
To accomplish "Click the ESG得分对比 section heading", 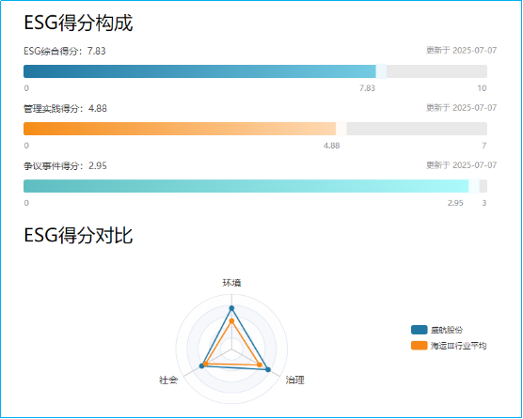I will pos(78,236).
